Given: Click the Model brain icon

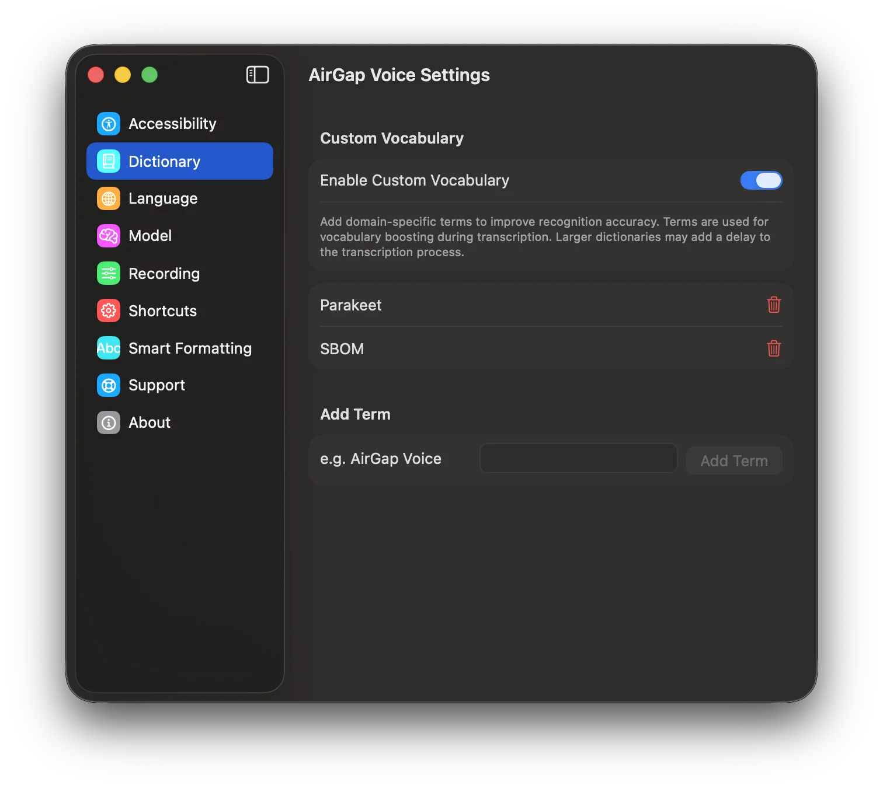Looking at the screenshot, I should 109,236.
